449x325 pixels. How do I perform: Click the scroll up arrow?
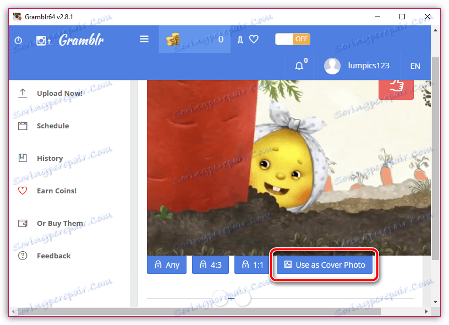pyautogui.click(x=435, y=30)
